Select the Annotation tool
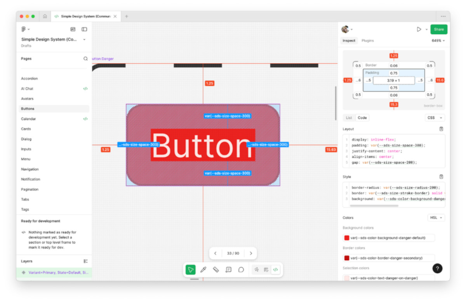 pyautogui.click(x=229, y=269)
